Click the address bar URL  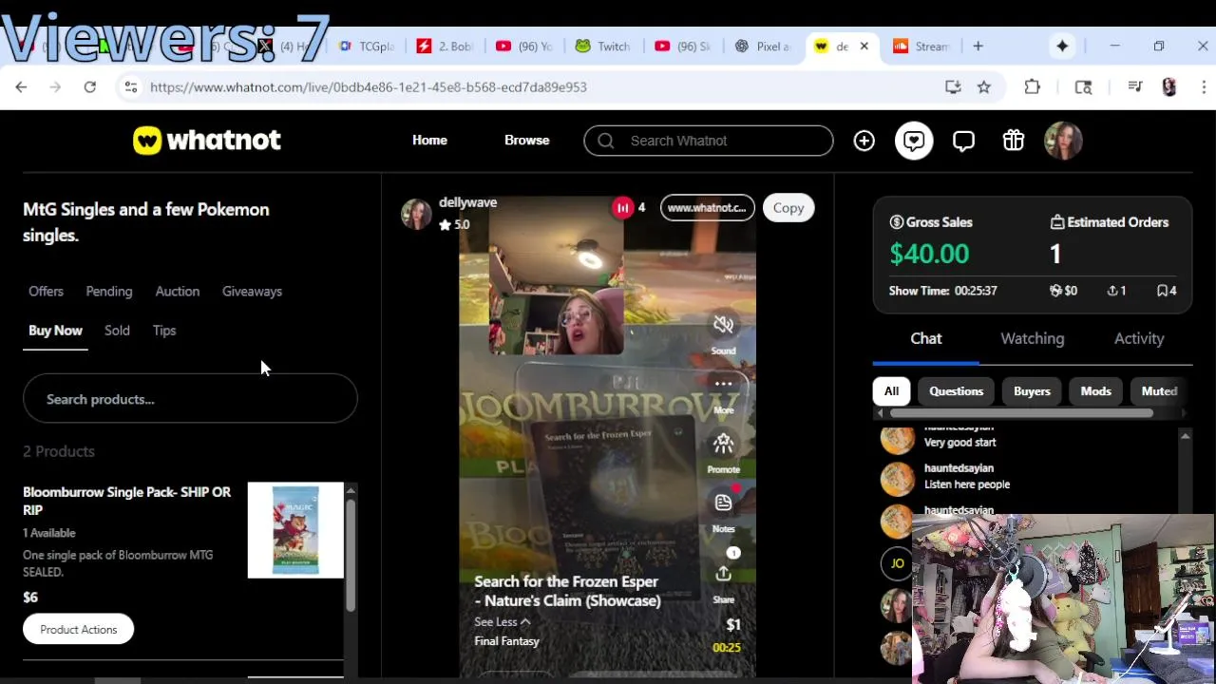[369, 87]
